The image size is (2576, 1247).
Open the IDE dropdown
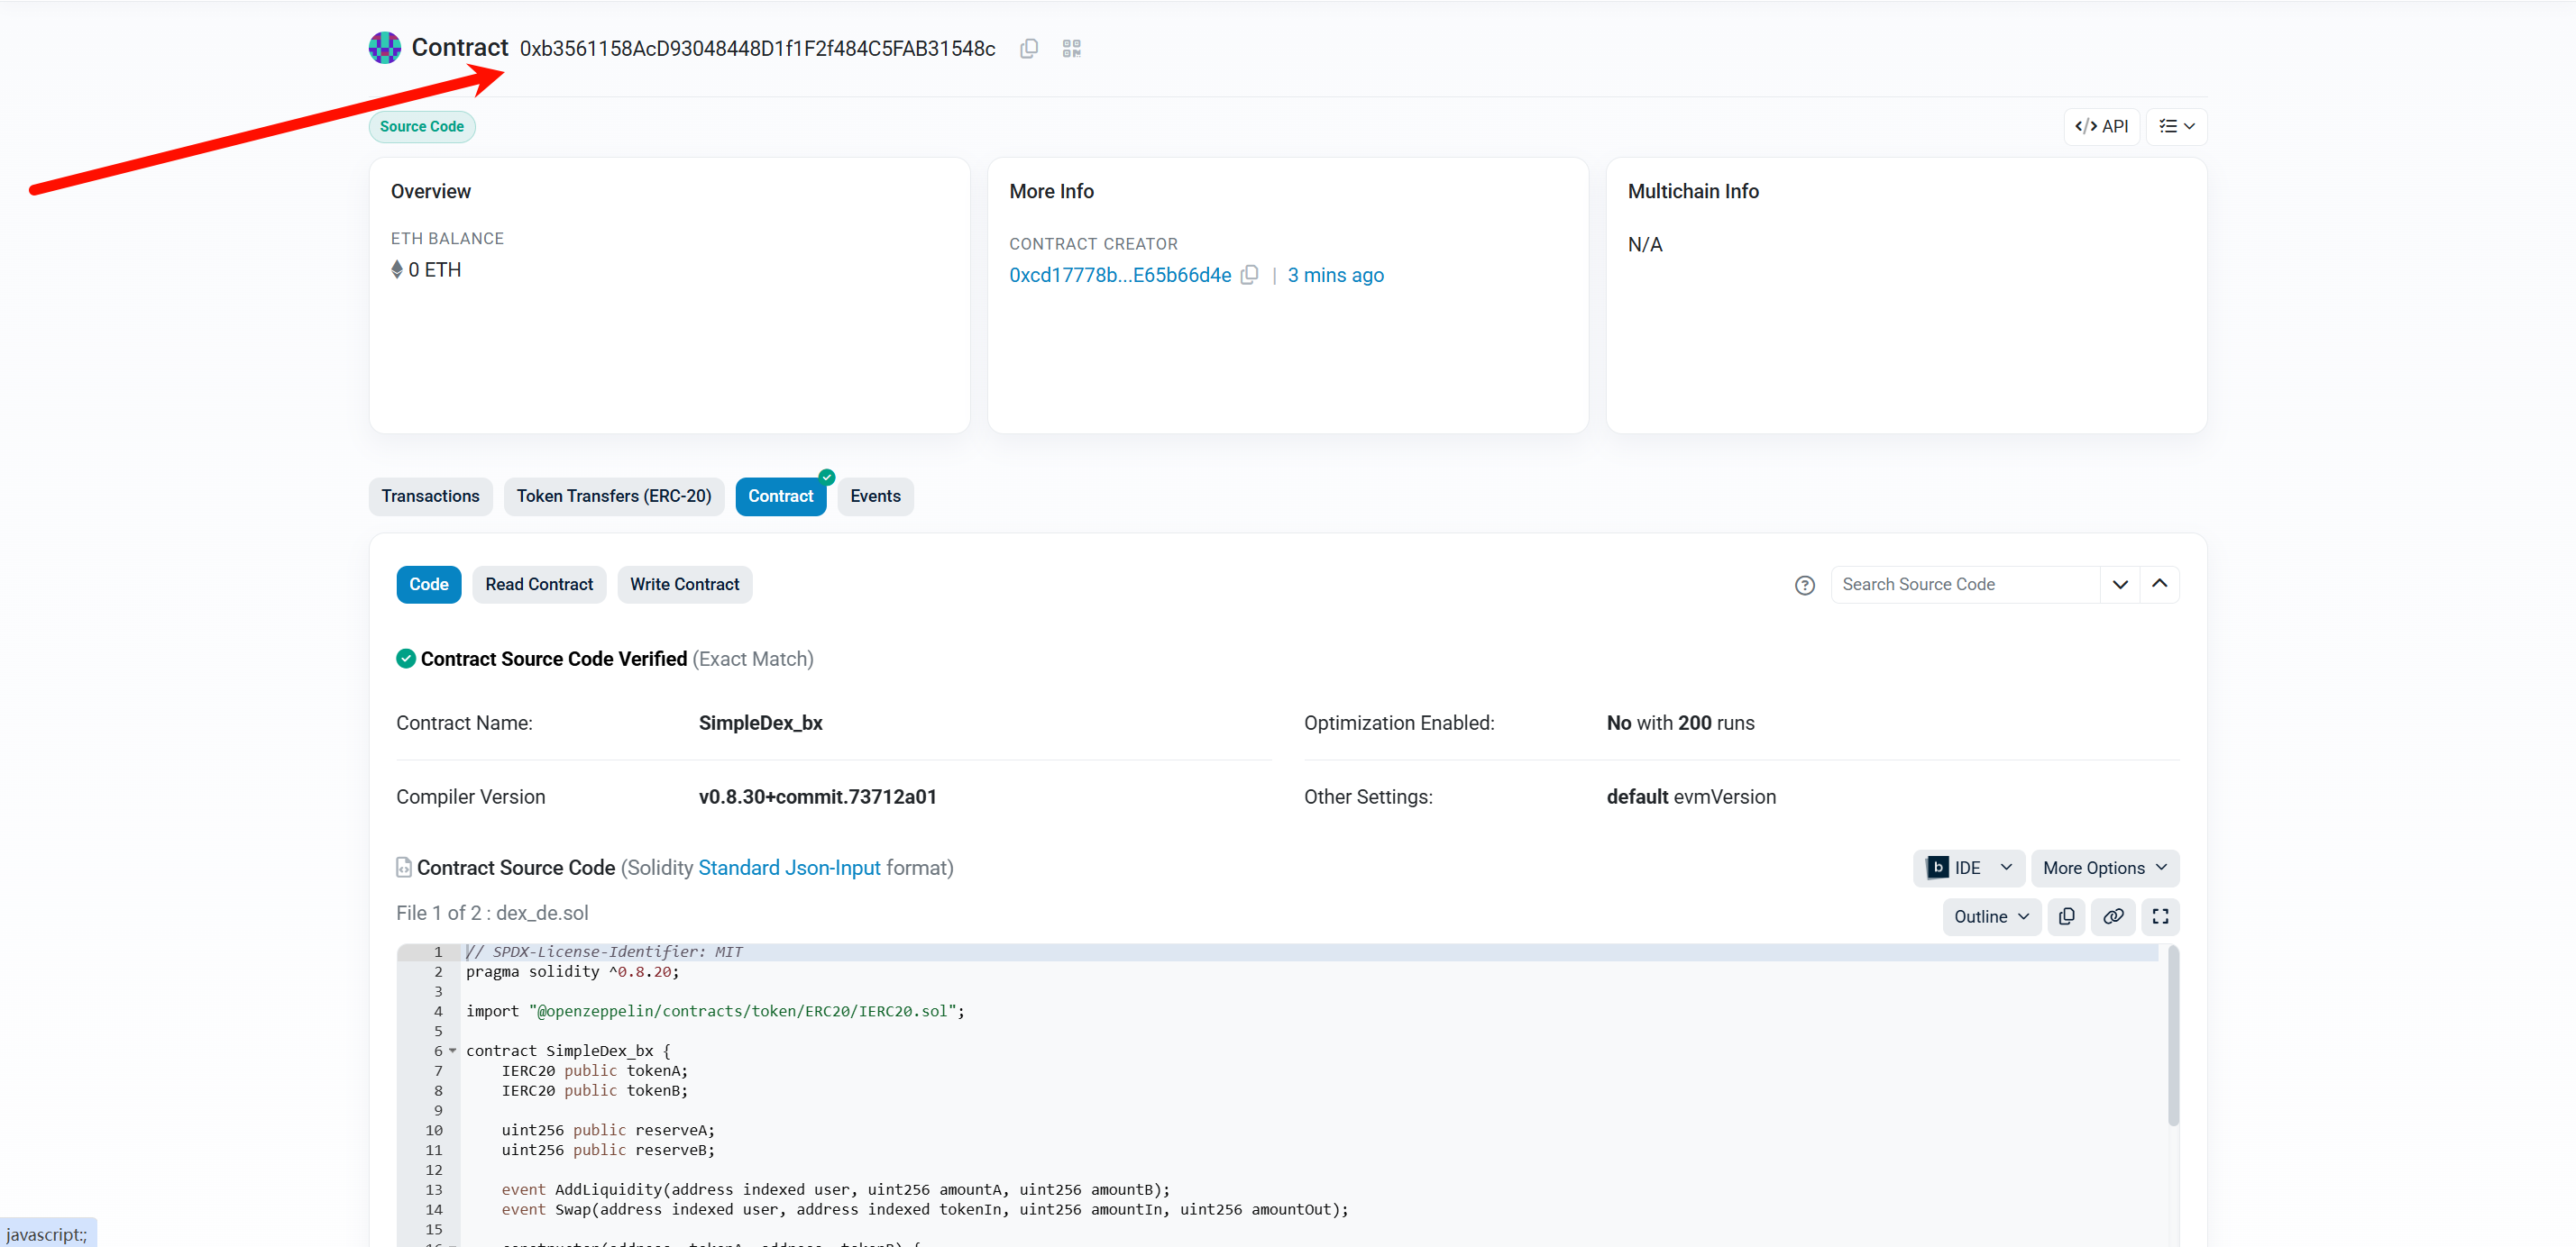click(x=1968, y=868)
